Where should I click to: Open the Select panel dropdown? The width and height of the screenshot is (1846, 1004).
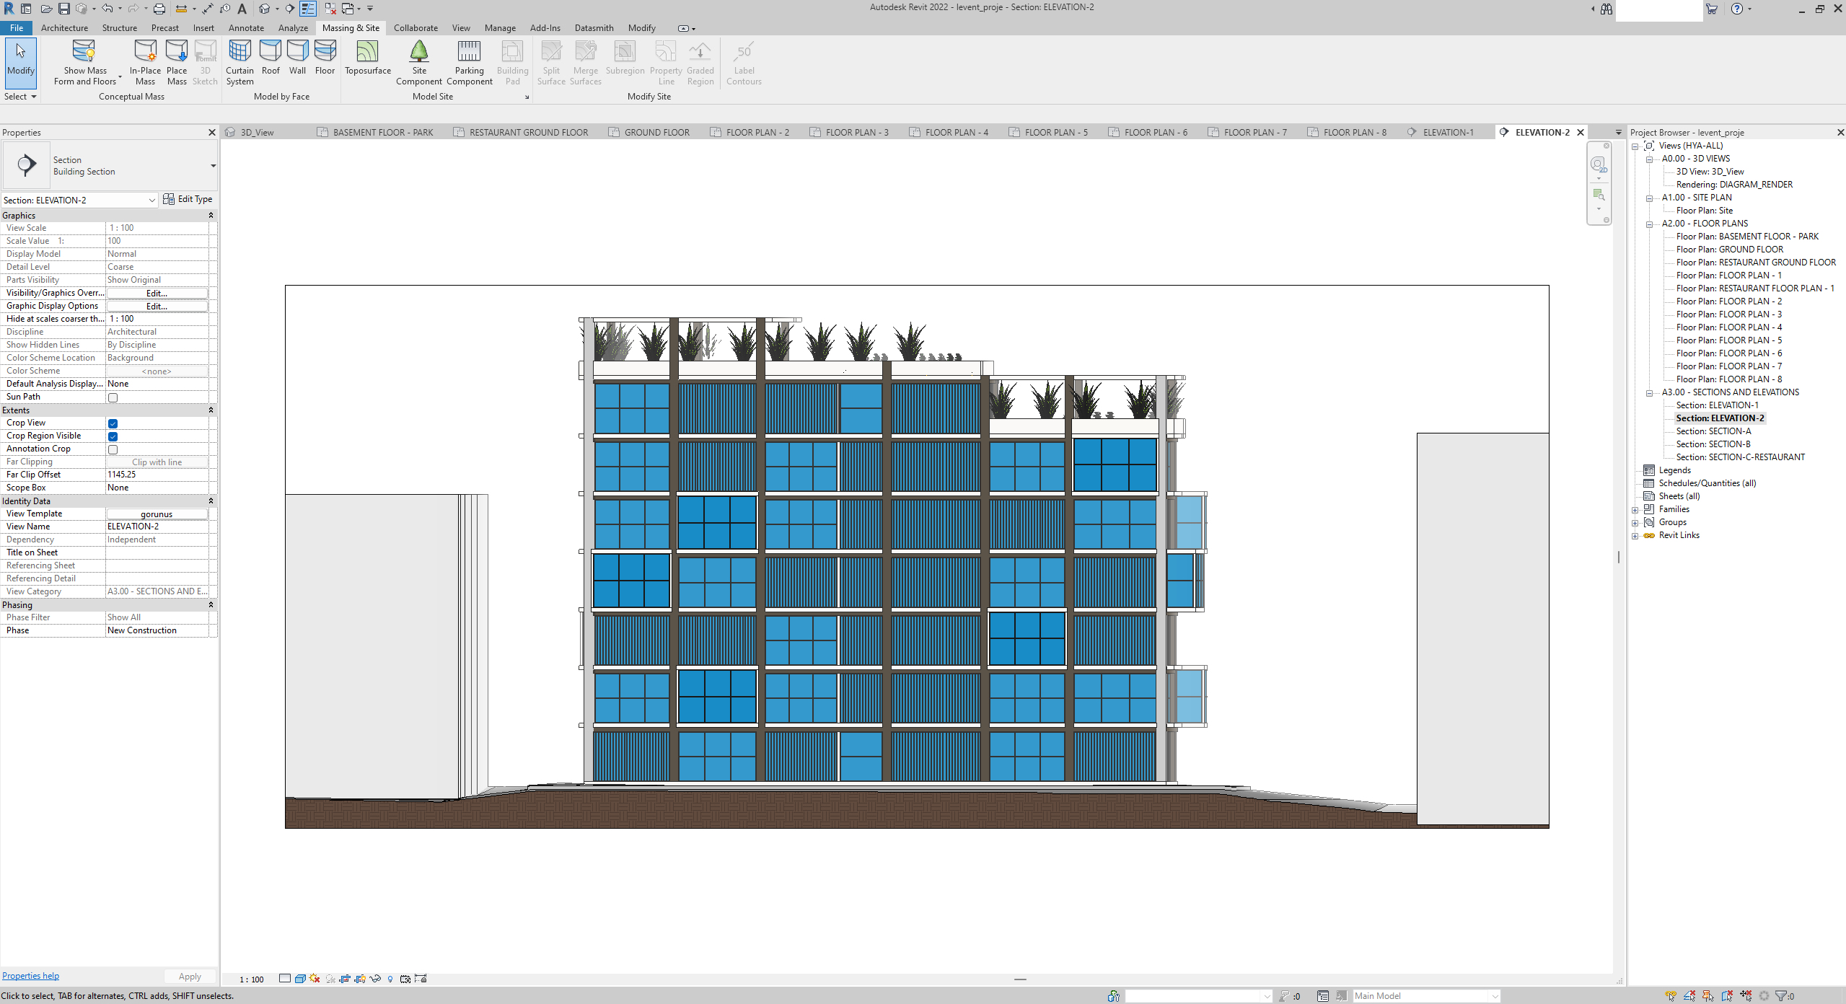(x=20, y=97)
